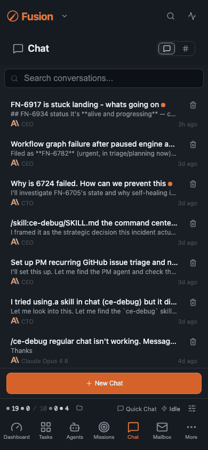The image size is (208, 450).
Task: Switch to the Dashboard tab
Action: tap(17, 430)
